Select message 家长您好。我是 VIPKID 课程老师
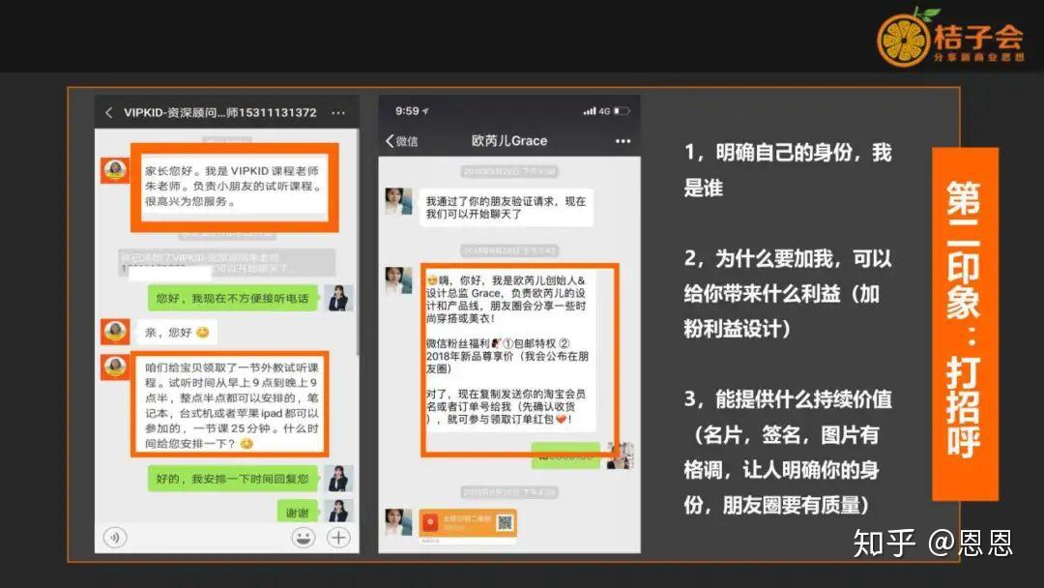Image resolution: width=1044 pixels, height=588 pixels. 234,186
